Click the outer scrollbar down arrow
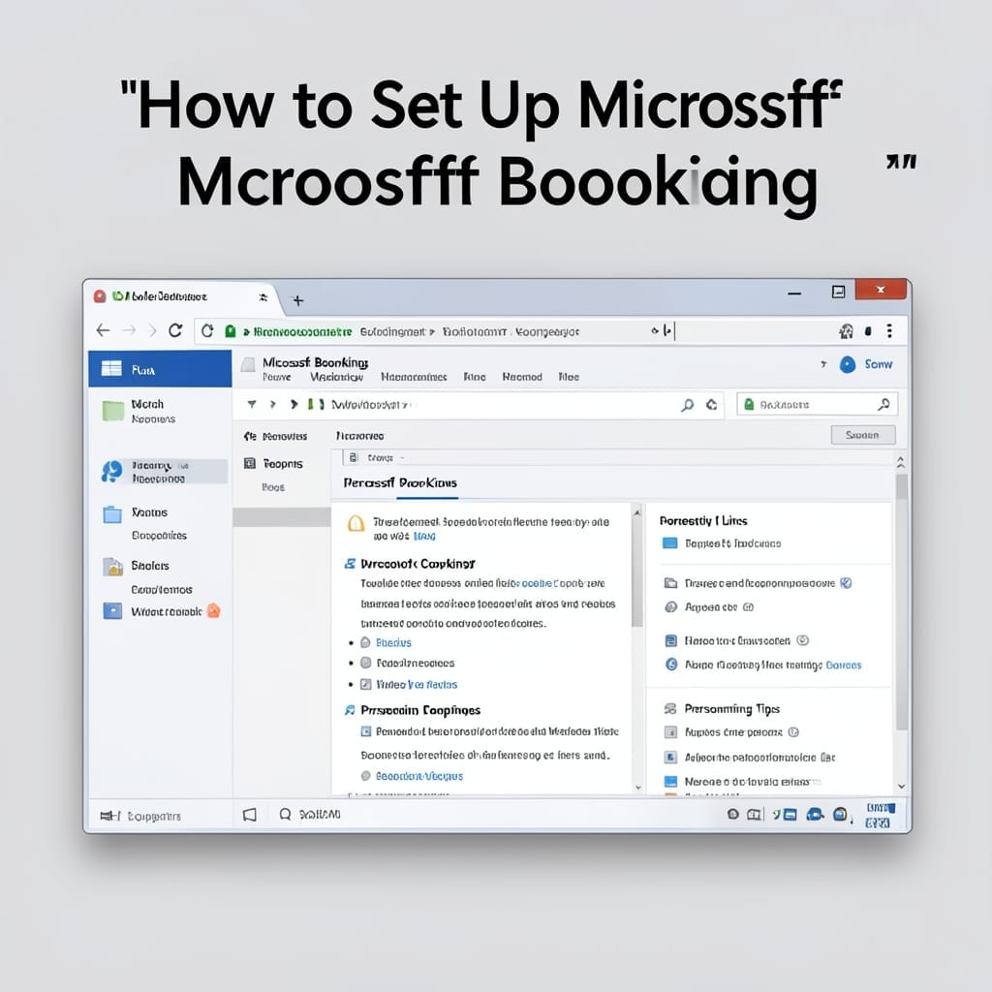This screenshot has width=992, height=992. click(901, 787)
